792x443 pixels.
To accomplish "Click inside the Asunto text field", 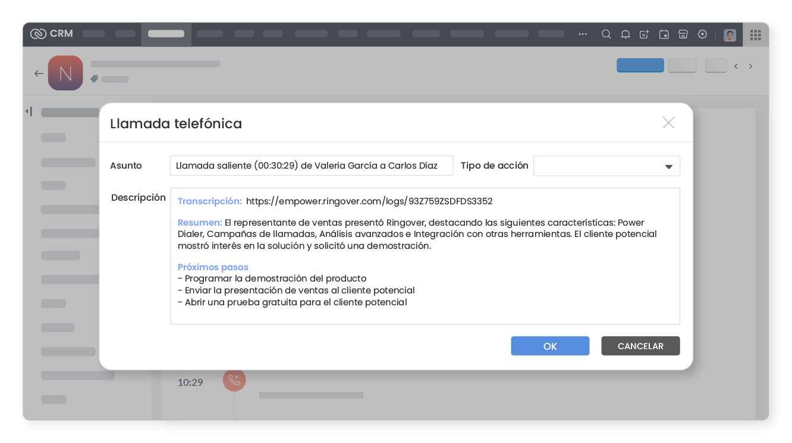I will pos(311,166).
